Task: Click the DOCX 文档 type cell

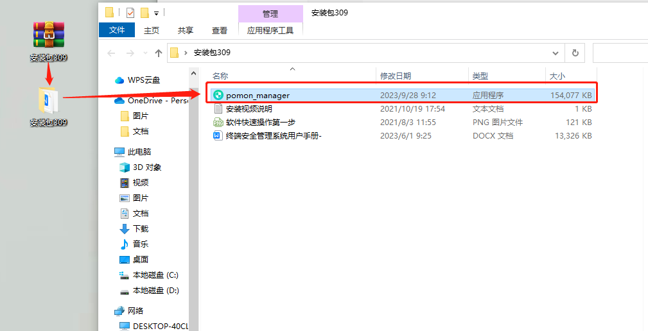Action: point(493,136)
